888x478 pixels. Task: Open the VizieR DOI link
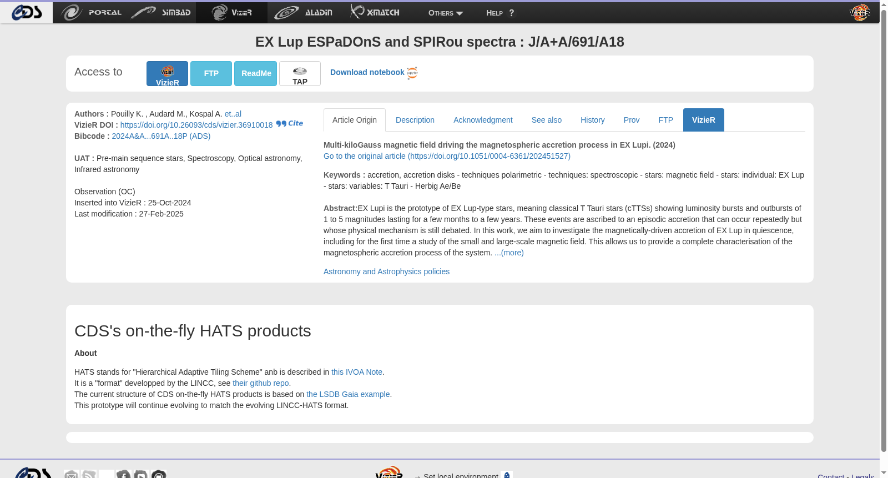196,125
